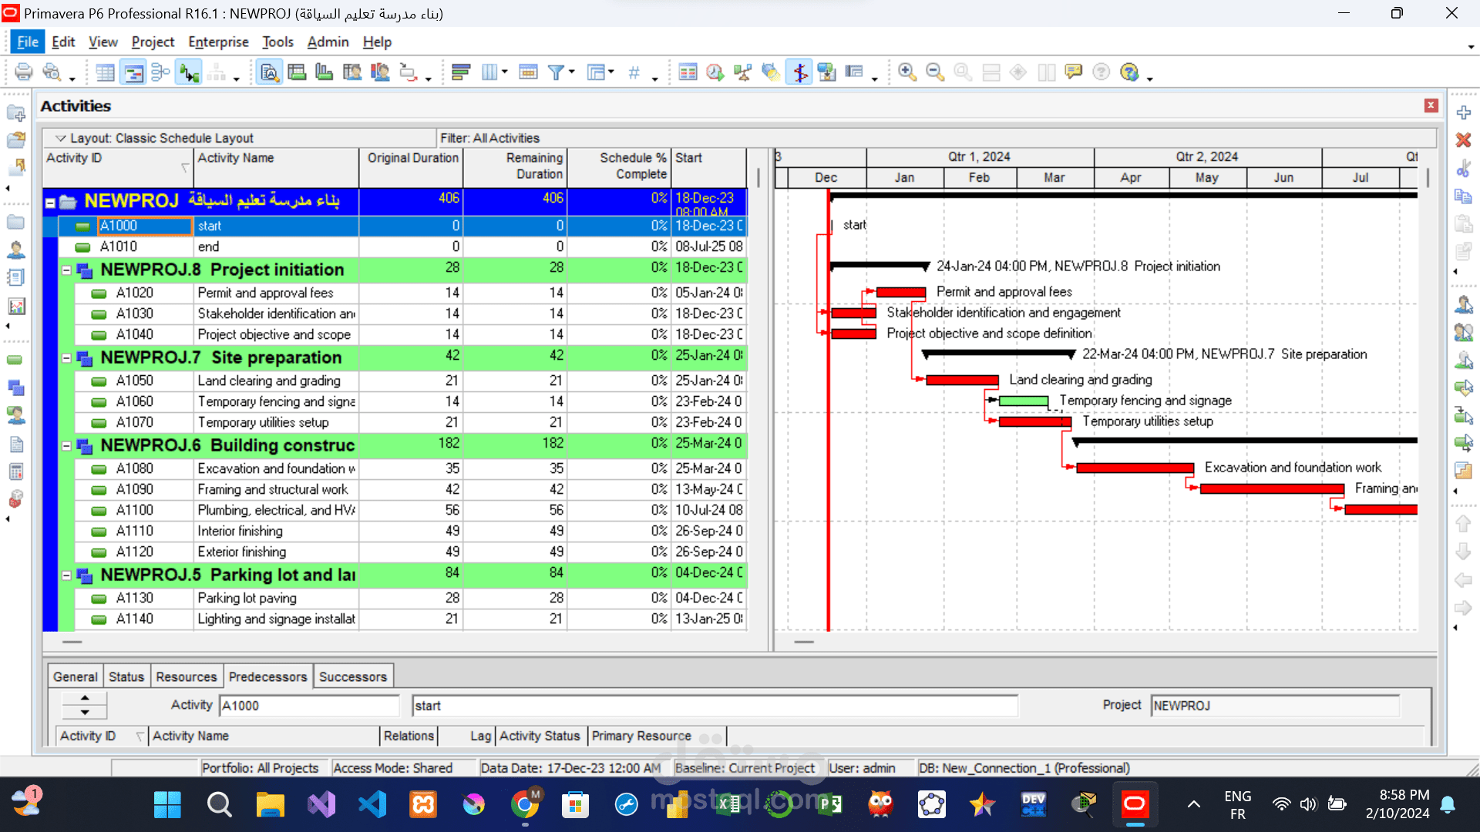The image size is (1480, 832).
Task: Click the red Delete X icon
Action: [1463, 140]
